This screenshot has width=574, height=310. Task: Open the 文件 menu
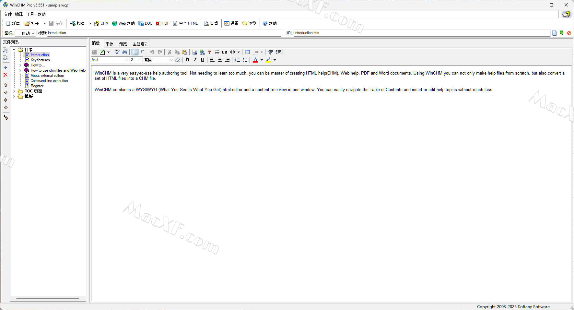8,14
